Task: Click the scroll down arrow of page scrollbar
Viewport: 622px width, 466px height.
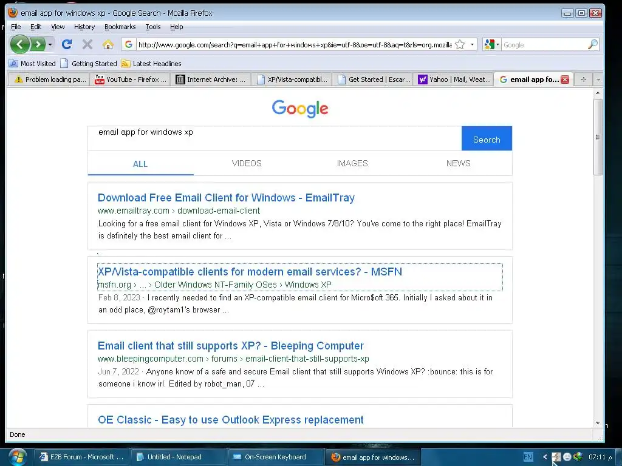Action: (598, 423)
